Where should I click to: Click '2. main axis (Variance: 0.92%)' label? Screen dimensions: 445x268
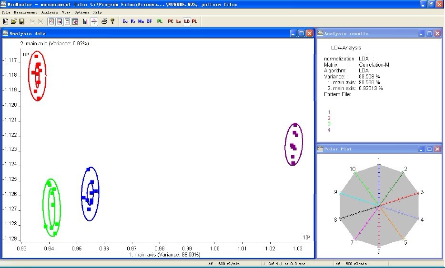pyautogui.click(x=54, y=43)
